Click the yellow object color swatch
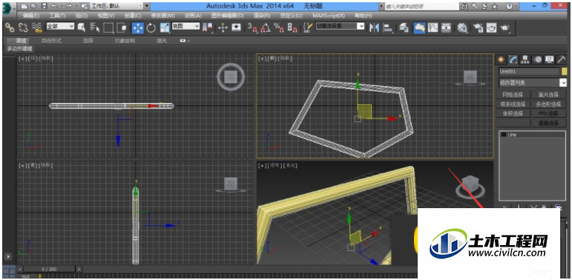 [564, 71]
